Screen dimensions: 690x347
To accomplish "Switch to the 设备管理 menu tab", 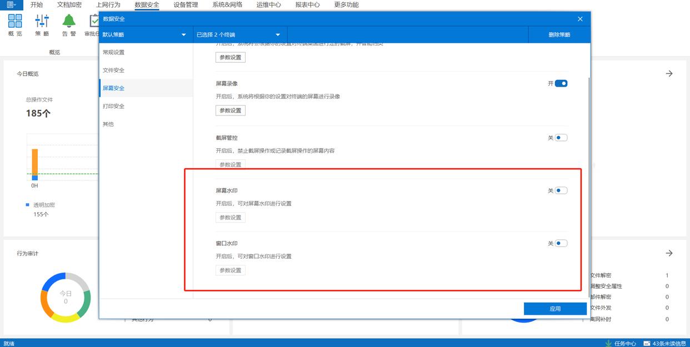I will 186,4.
